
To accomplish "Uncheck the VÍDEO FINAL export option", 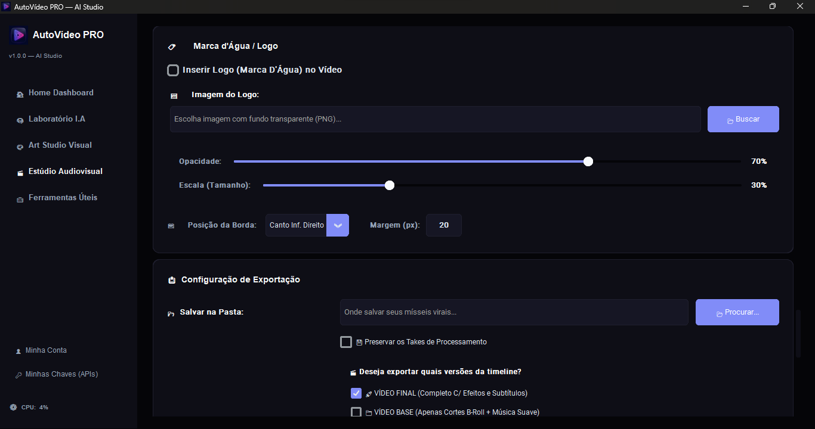I will click(356, 393).
